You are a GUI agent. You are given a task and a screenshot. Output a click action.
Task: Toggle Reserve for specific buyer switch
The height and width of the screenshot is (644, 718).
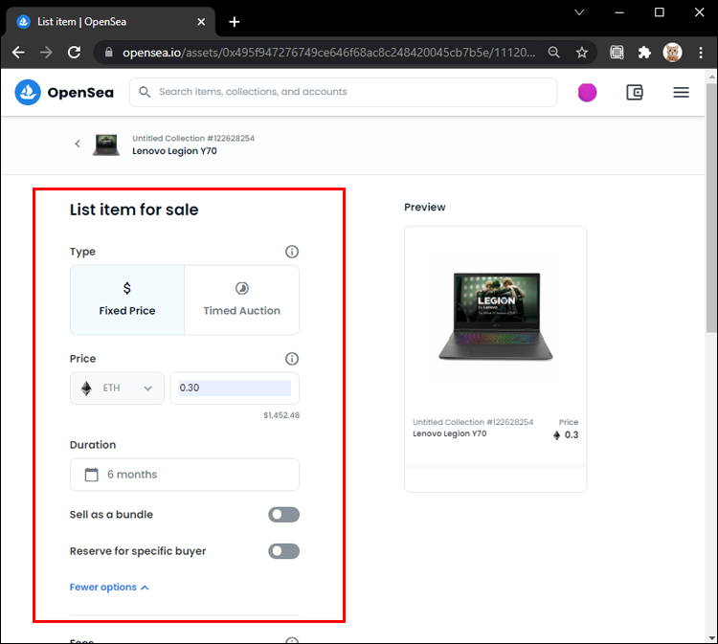[x=284, y=551]
